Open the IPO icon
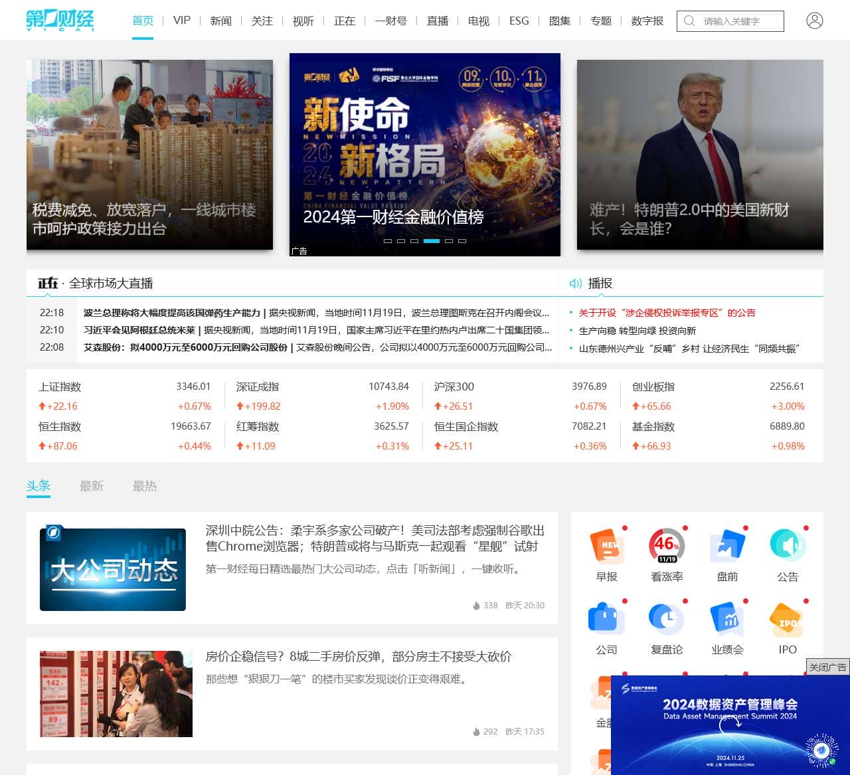 788,619
